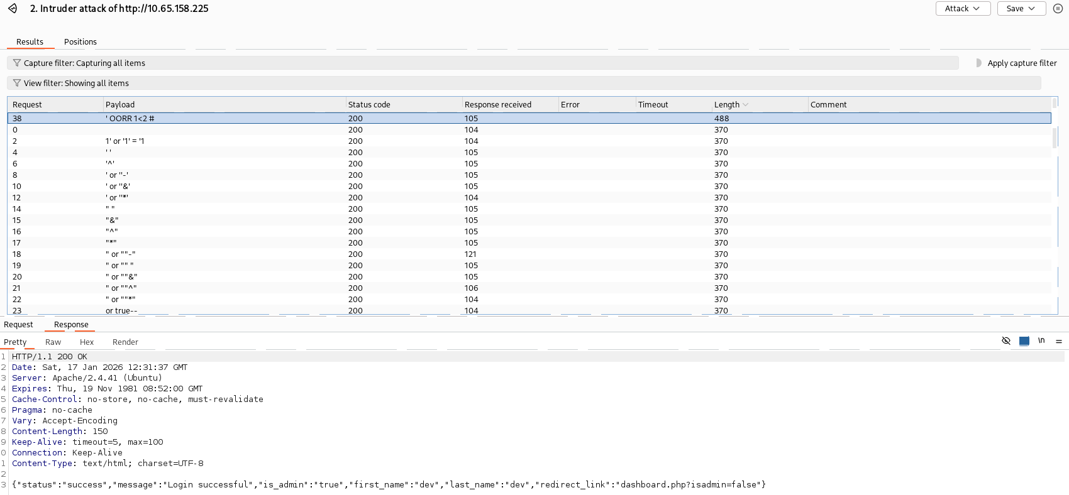Click the back arrow icon beside the attack title
This screenshot has height=495, width=1069.
13,8
